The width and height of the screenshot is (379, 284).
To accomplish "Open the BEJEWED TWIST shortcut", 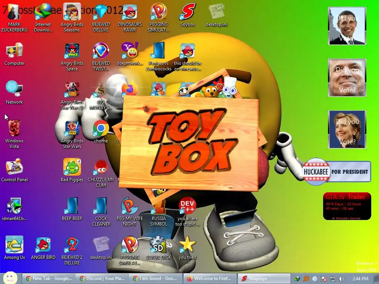I will [101, 57].
